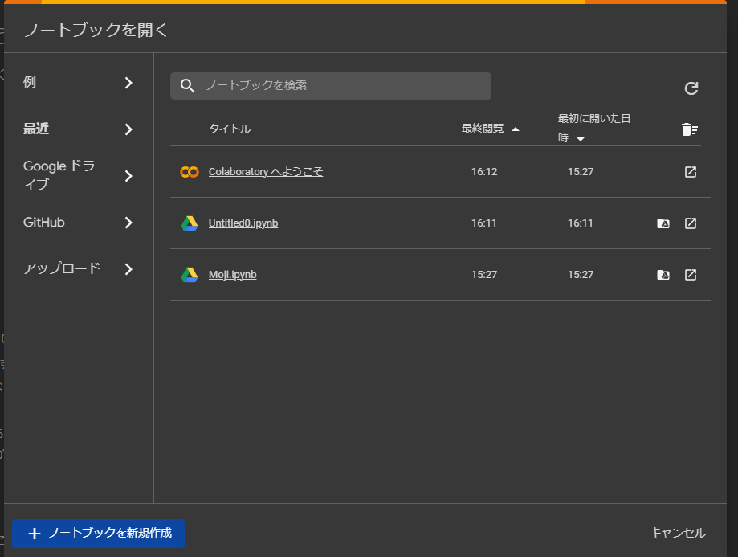Viewport: 738px width, 557px height.
Task: Open the Untitled0.ipynb notebook link
Action: point(243,223)
